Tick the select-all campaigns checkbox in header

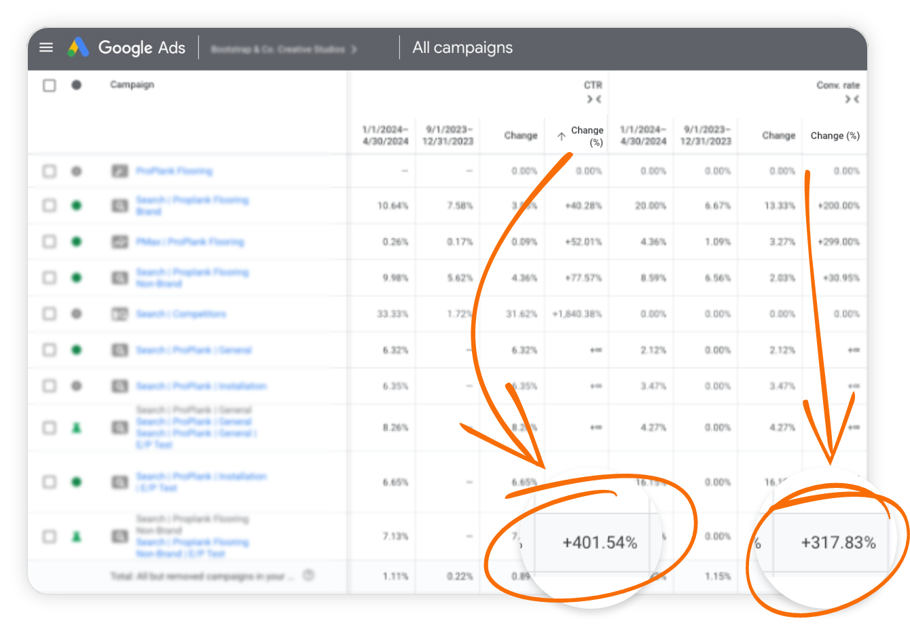[x=50, y=86]
